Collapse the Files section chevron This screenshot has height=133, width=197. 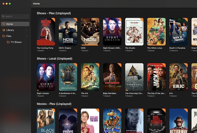(x=27, y=36)
